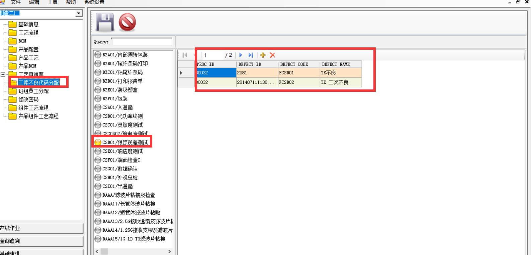Select the FCSD02 defect code cell

click(x=298, y=82)
